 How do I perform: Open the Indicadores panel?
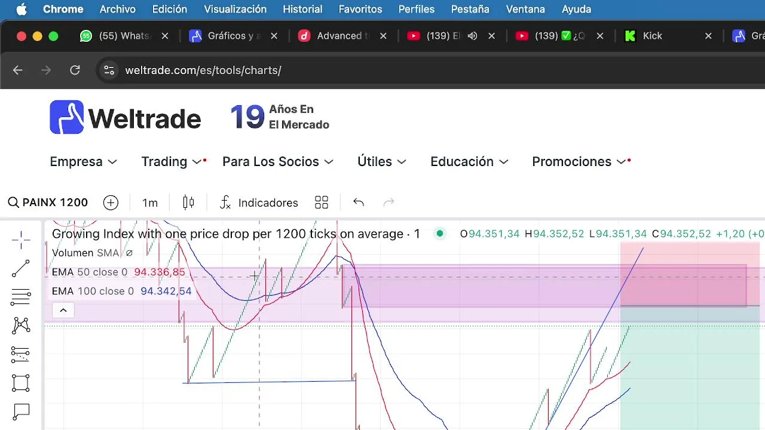pos(258,202)
